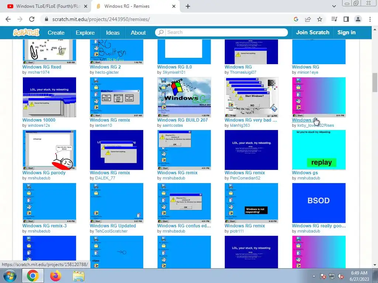Open author TehCoolScratcher's profile
Image resolution: width=378 pixels, height=283 pixels.
[x=111, y=231]
